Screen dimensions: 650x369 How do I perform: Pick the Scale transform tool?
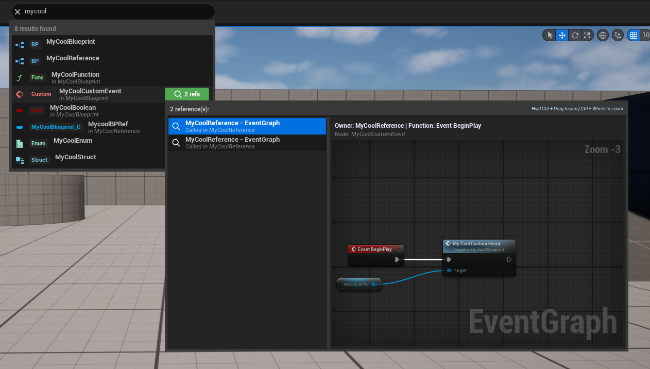pos(587,35)
